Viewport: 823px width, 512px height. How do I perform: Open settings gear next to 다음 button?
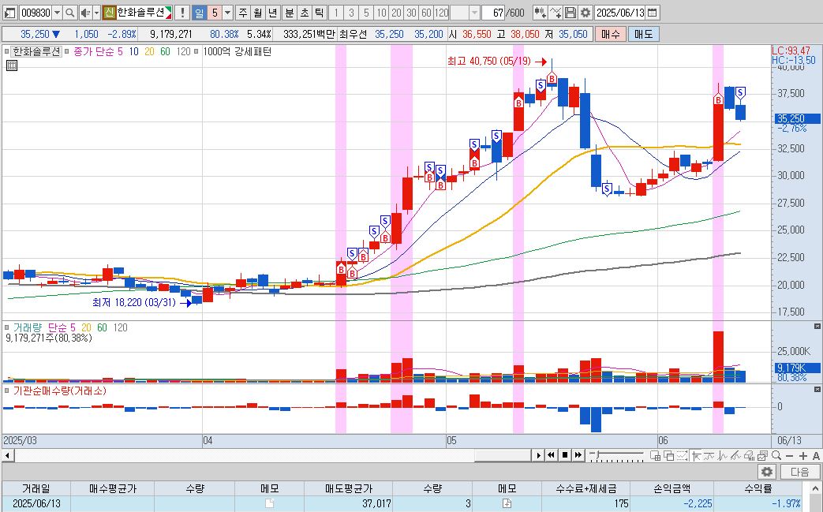[767, 472]
